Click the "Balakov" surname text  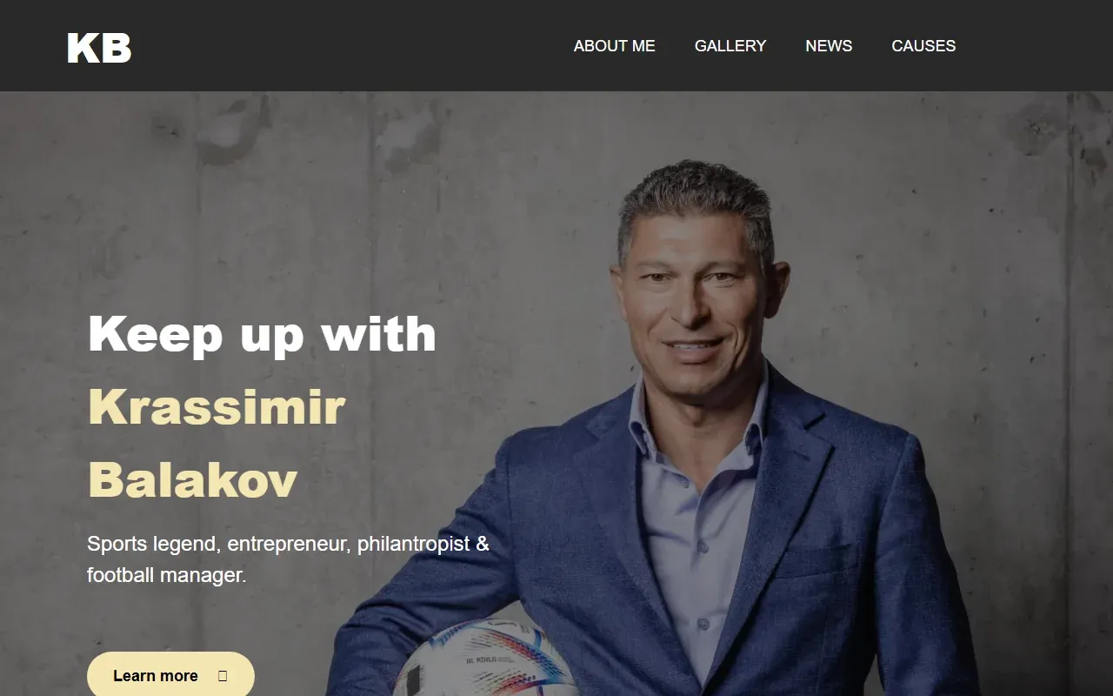(x=192, y=479)
